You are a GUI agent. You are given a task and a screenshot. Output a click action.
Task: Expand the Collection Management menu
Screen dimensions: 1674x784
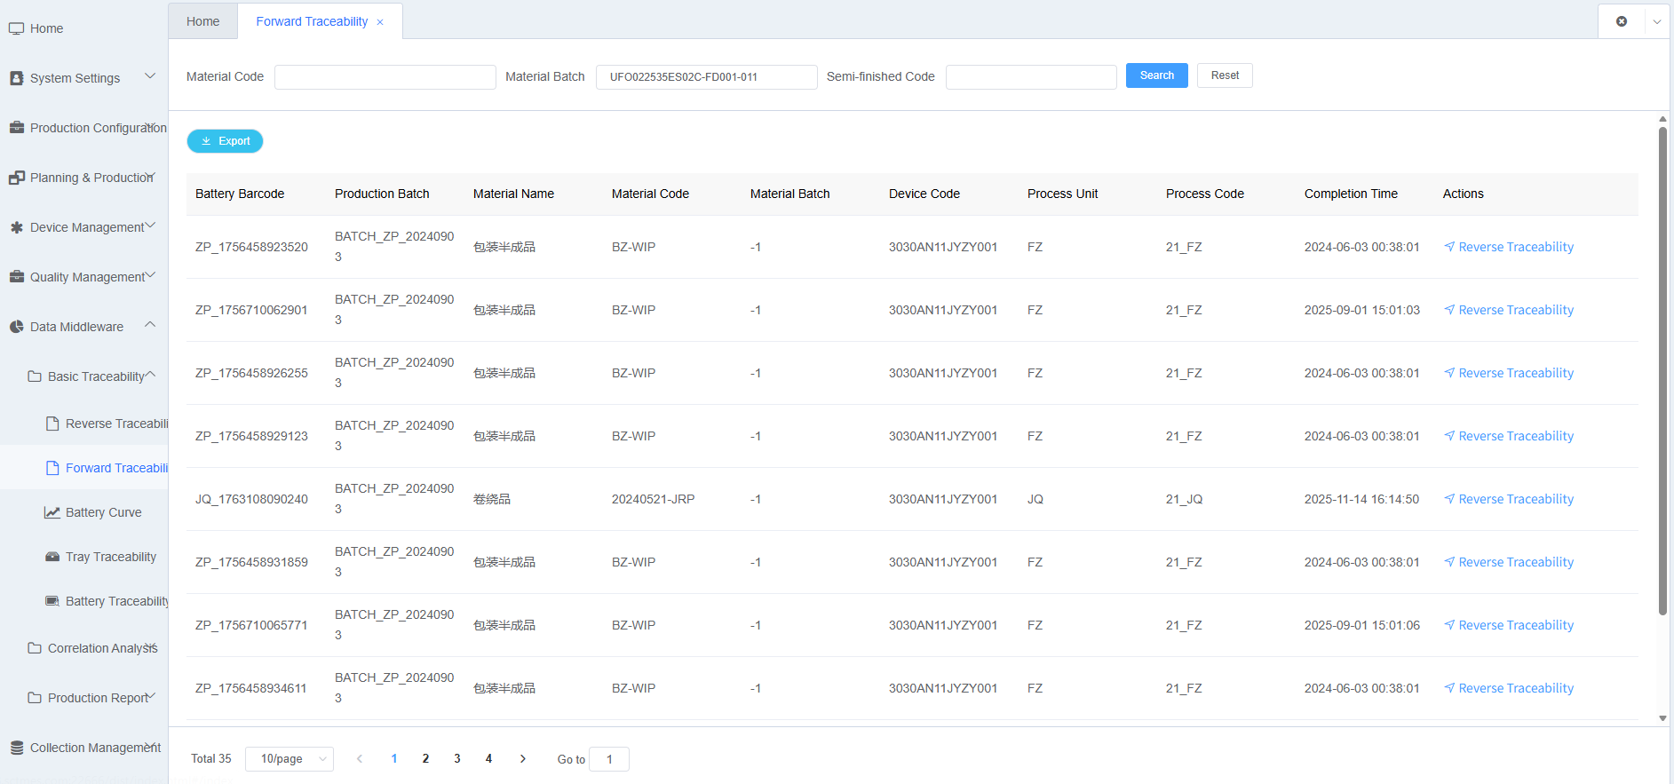tap(83, 748)
